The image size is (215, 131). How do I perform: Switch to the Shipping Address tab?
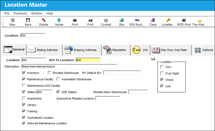click(x=82, y=50)
